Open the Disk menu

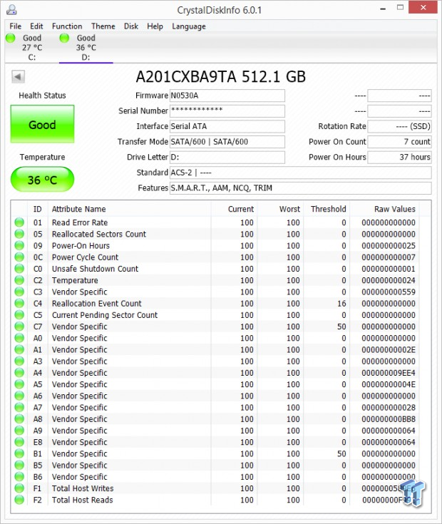pos(131,26)
